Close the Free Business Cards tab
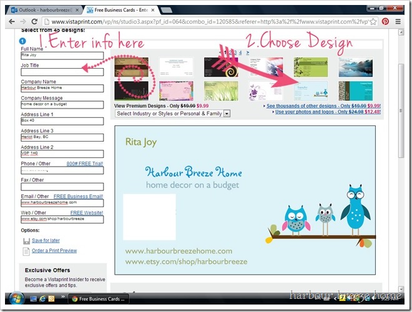Image resolution: width=412 pixels, height=312 pixels. click(153, 10)
